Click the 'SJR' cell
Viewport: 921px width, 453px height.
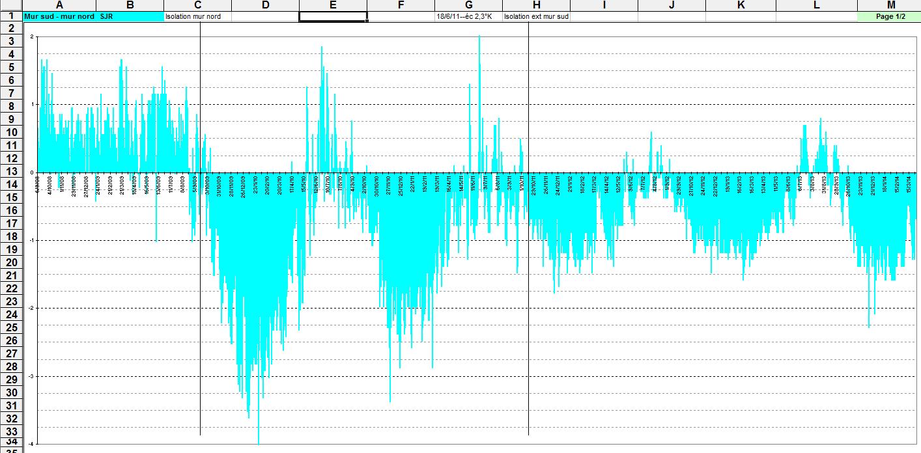point(130,16)
